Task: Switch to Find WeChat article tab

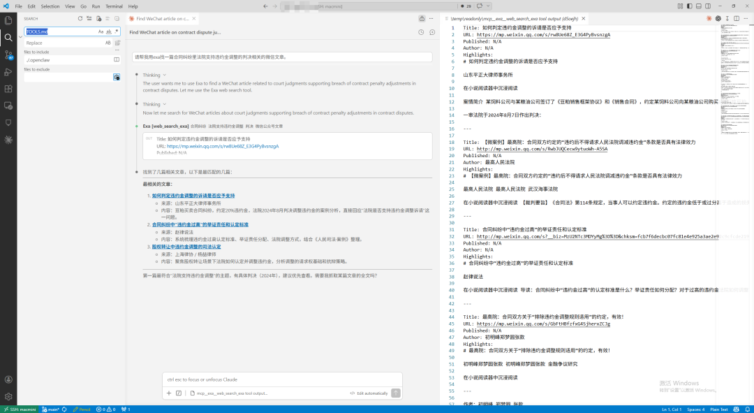Action: point(162,19)
